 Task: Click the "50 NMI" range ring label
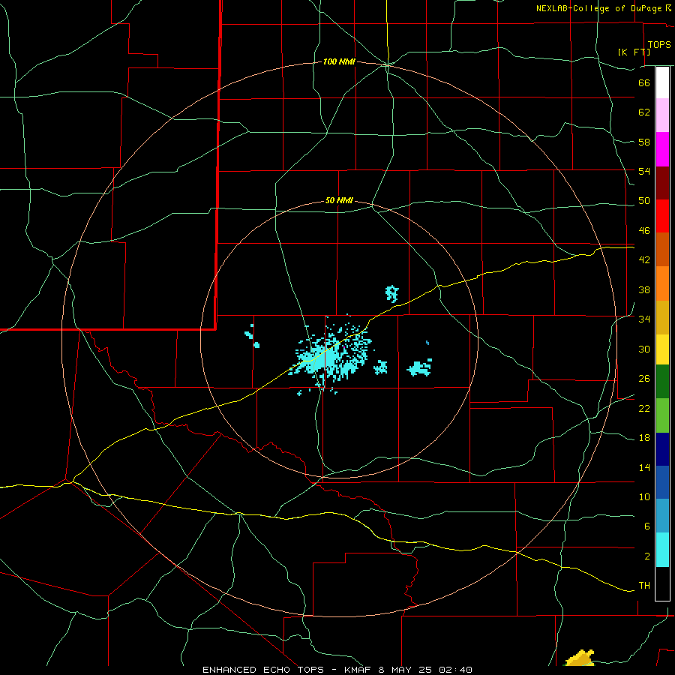339,200
